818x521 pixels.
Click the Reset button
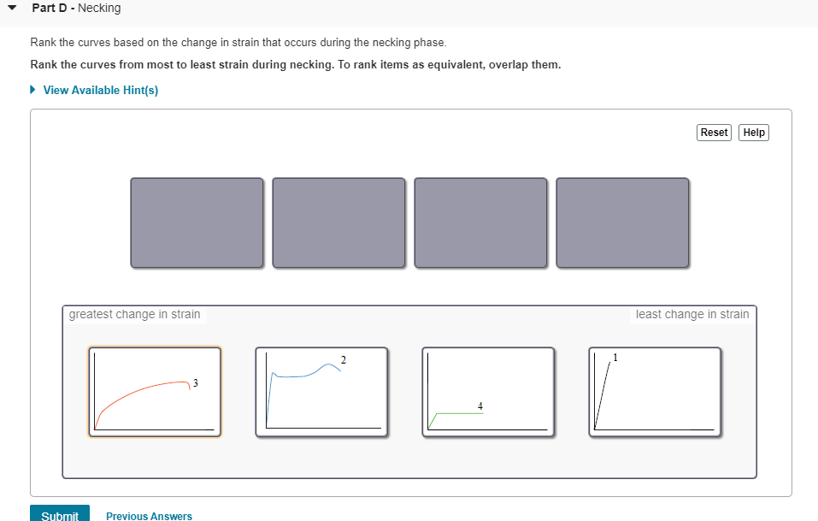click(x=714, y=132)
